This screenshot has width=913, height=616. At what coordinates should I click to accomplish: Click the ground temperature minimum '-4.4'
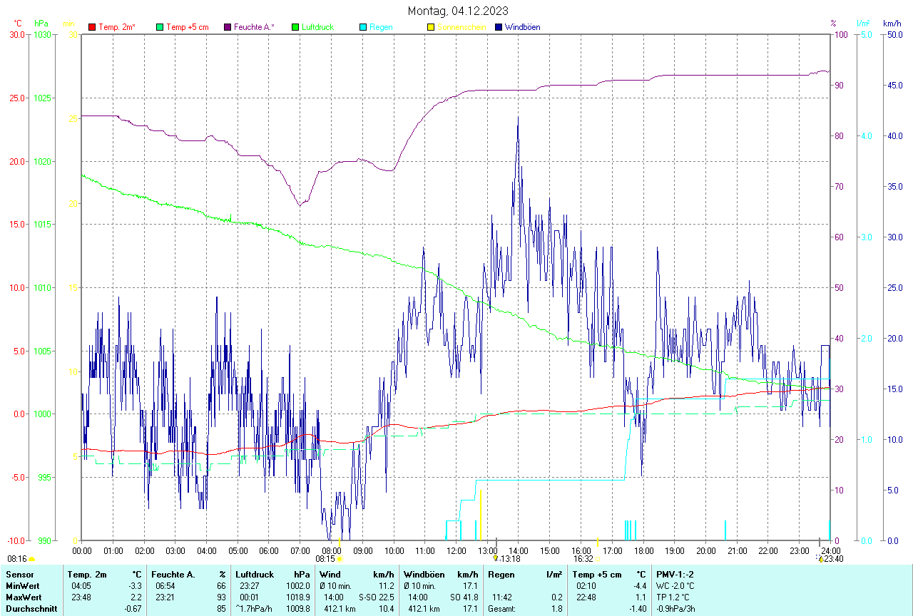coord(638,585)
